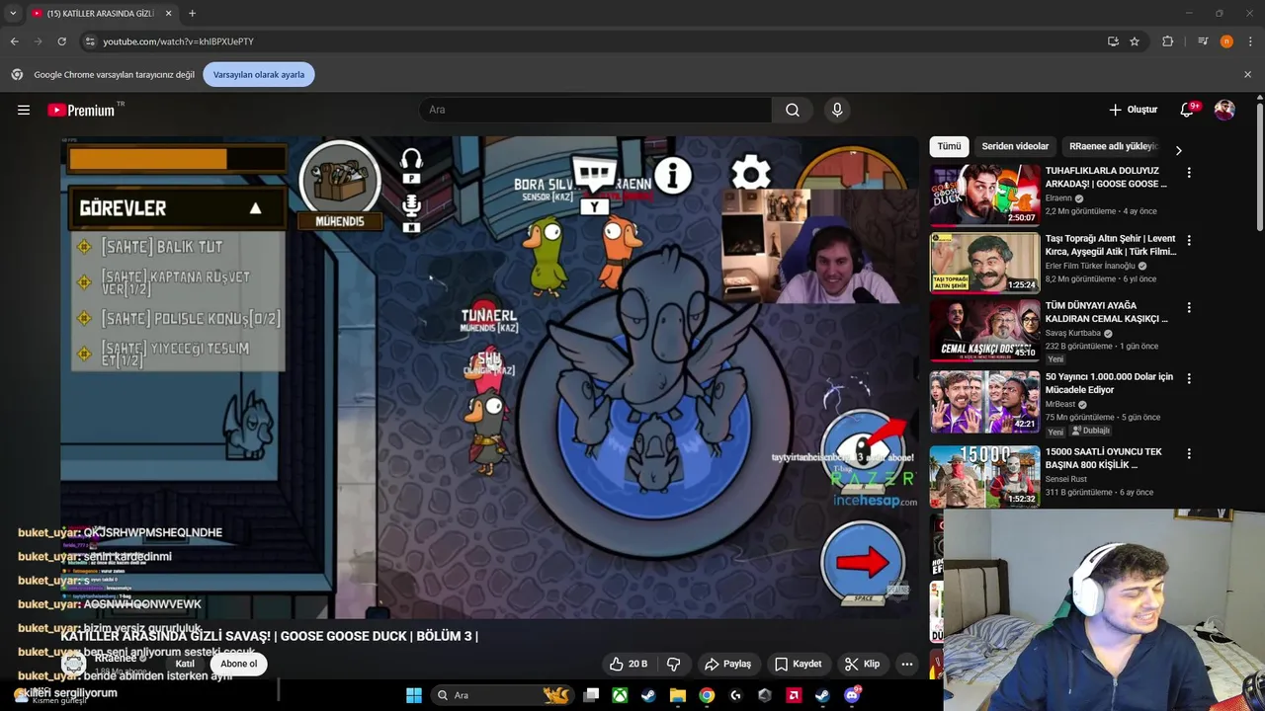The width and height of the screenshot is (1265, 711).
Task: View site information icon in address bar
Action: (x=90, y=41)
